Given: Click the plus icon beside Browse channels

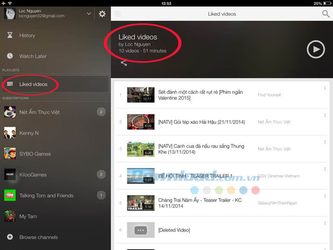Looking at the screenshot, I should tap(10, 237).
